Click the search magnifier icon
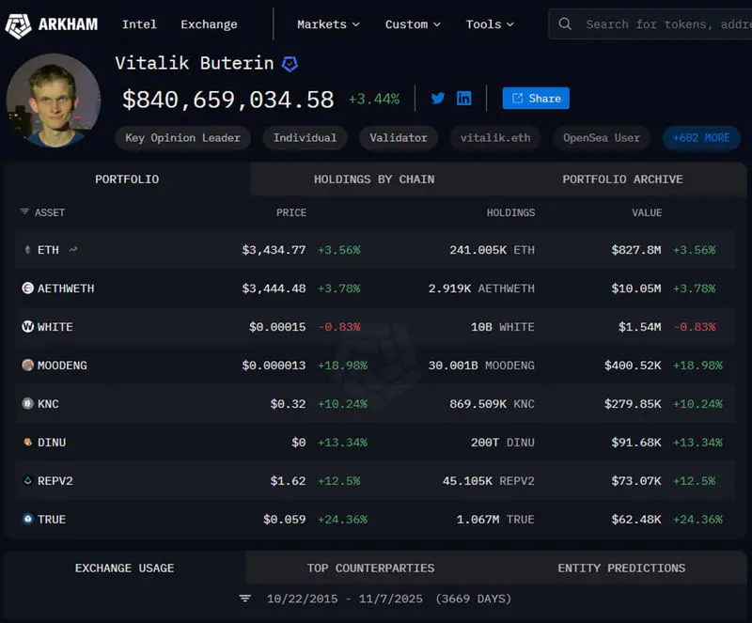Screen dimensions: 752x623 [x=565, y=24]
